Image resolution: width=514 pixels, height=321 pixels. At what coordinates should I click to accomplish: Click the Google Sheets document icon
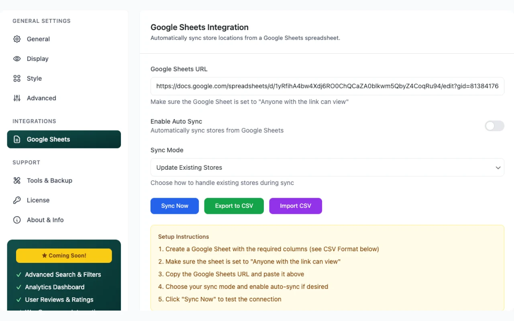click(x=17, y=139)
